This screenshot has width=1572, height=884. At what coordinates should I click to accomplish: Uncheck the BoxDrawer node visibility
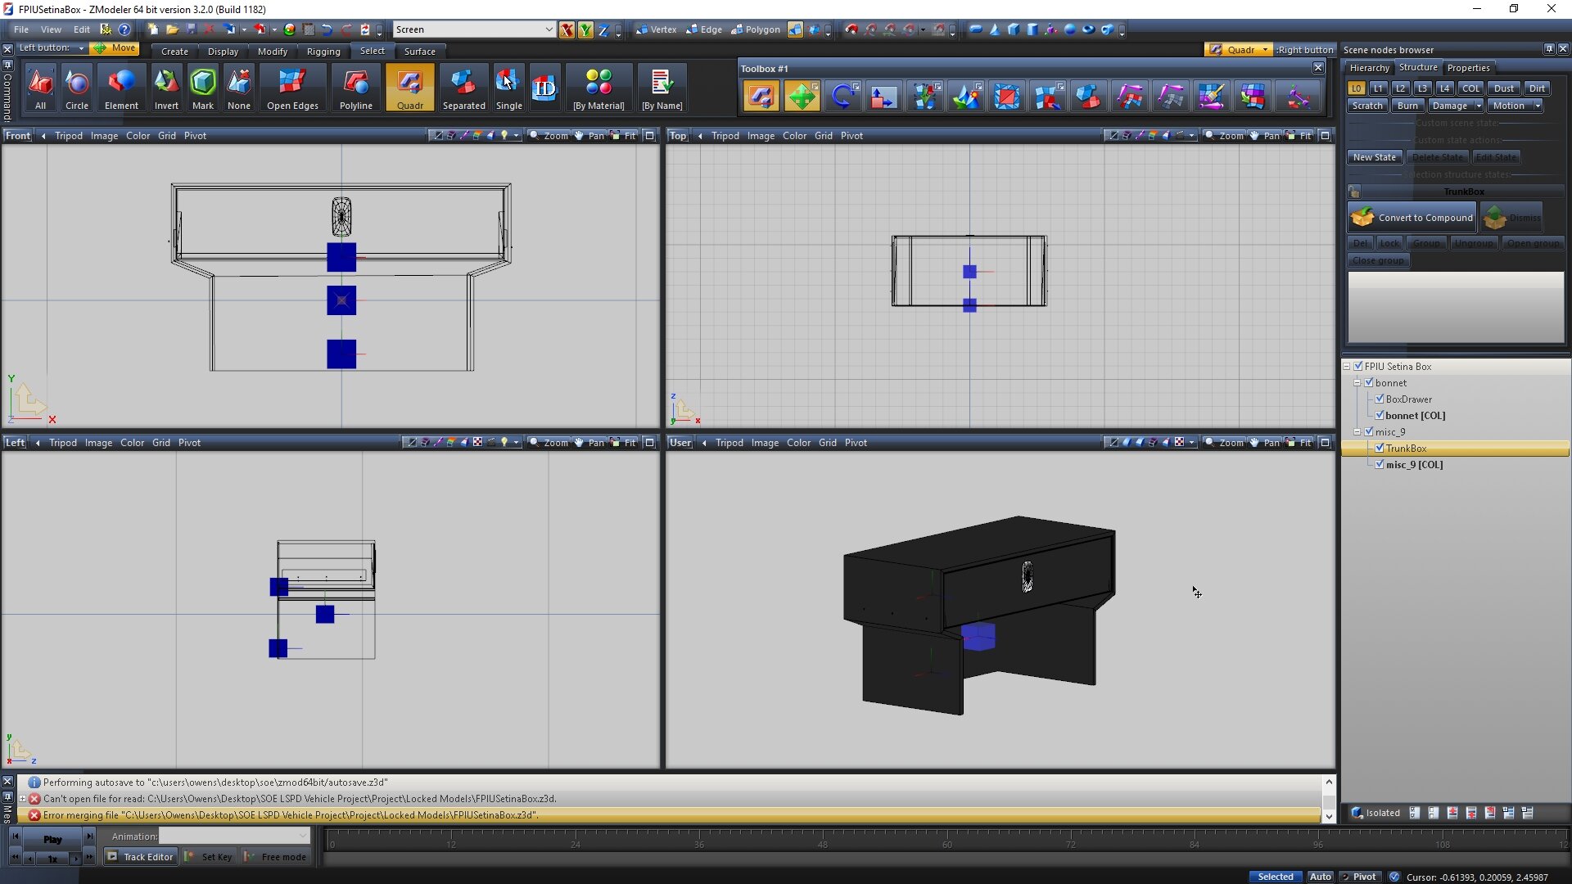click(x=1380, y=399)
